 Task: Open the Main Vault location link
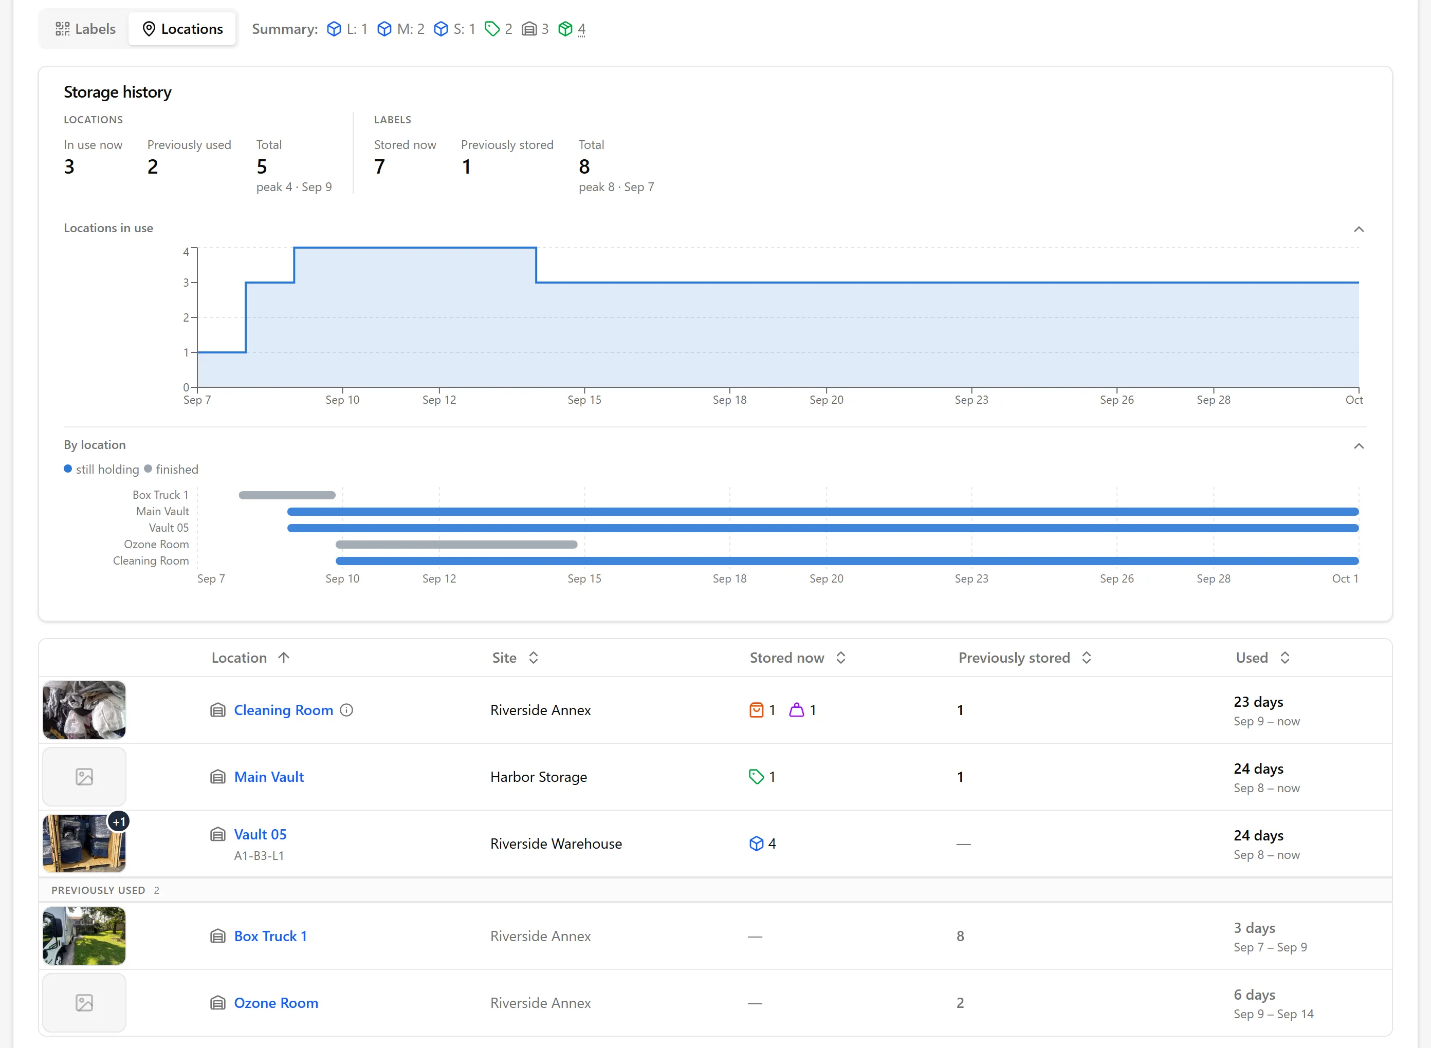point(269,776)
